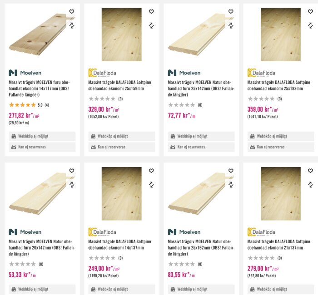The image size is (318, 295).
Task: Click DALAFLODA 25x159mm floor thumbnail
Action: 122,34
